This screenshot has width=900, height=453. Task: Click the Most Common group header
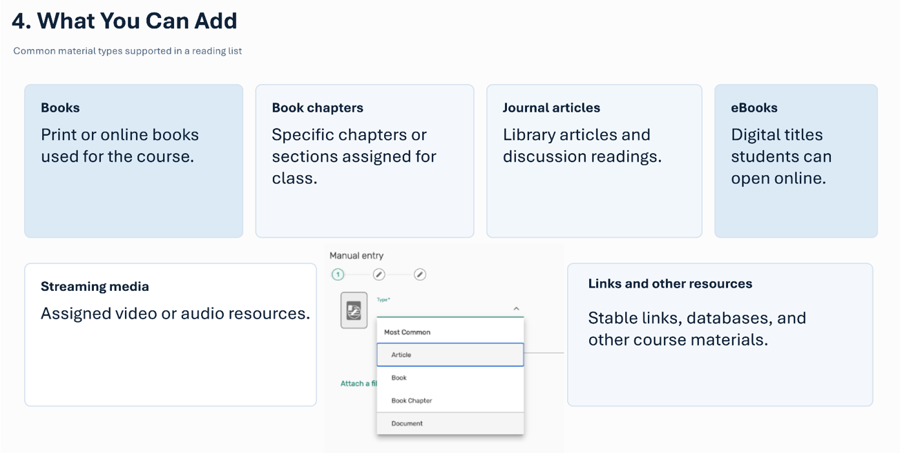(x=407, y=332)
